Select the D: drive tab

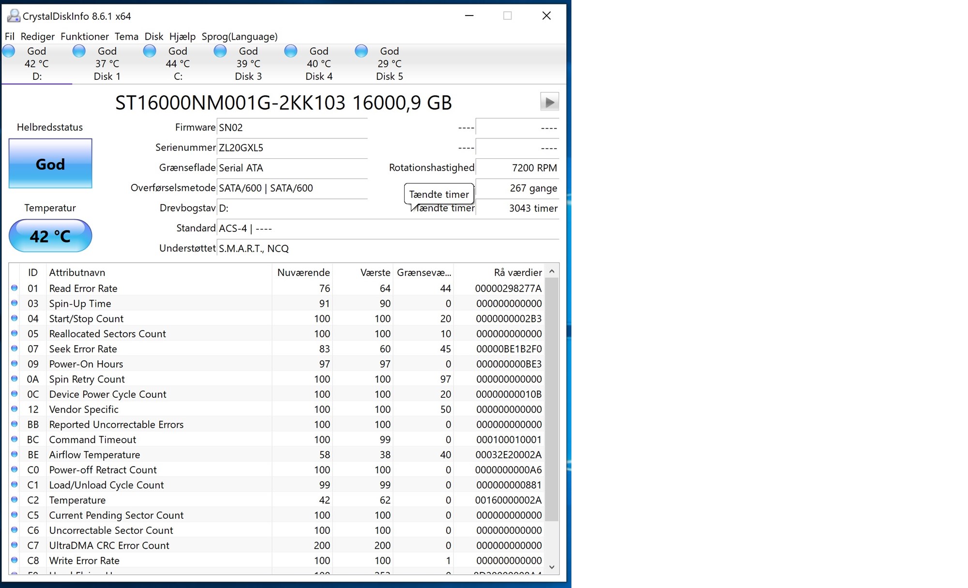click(37, 63)
